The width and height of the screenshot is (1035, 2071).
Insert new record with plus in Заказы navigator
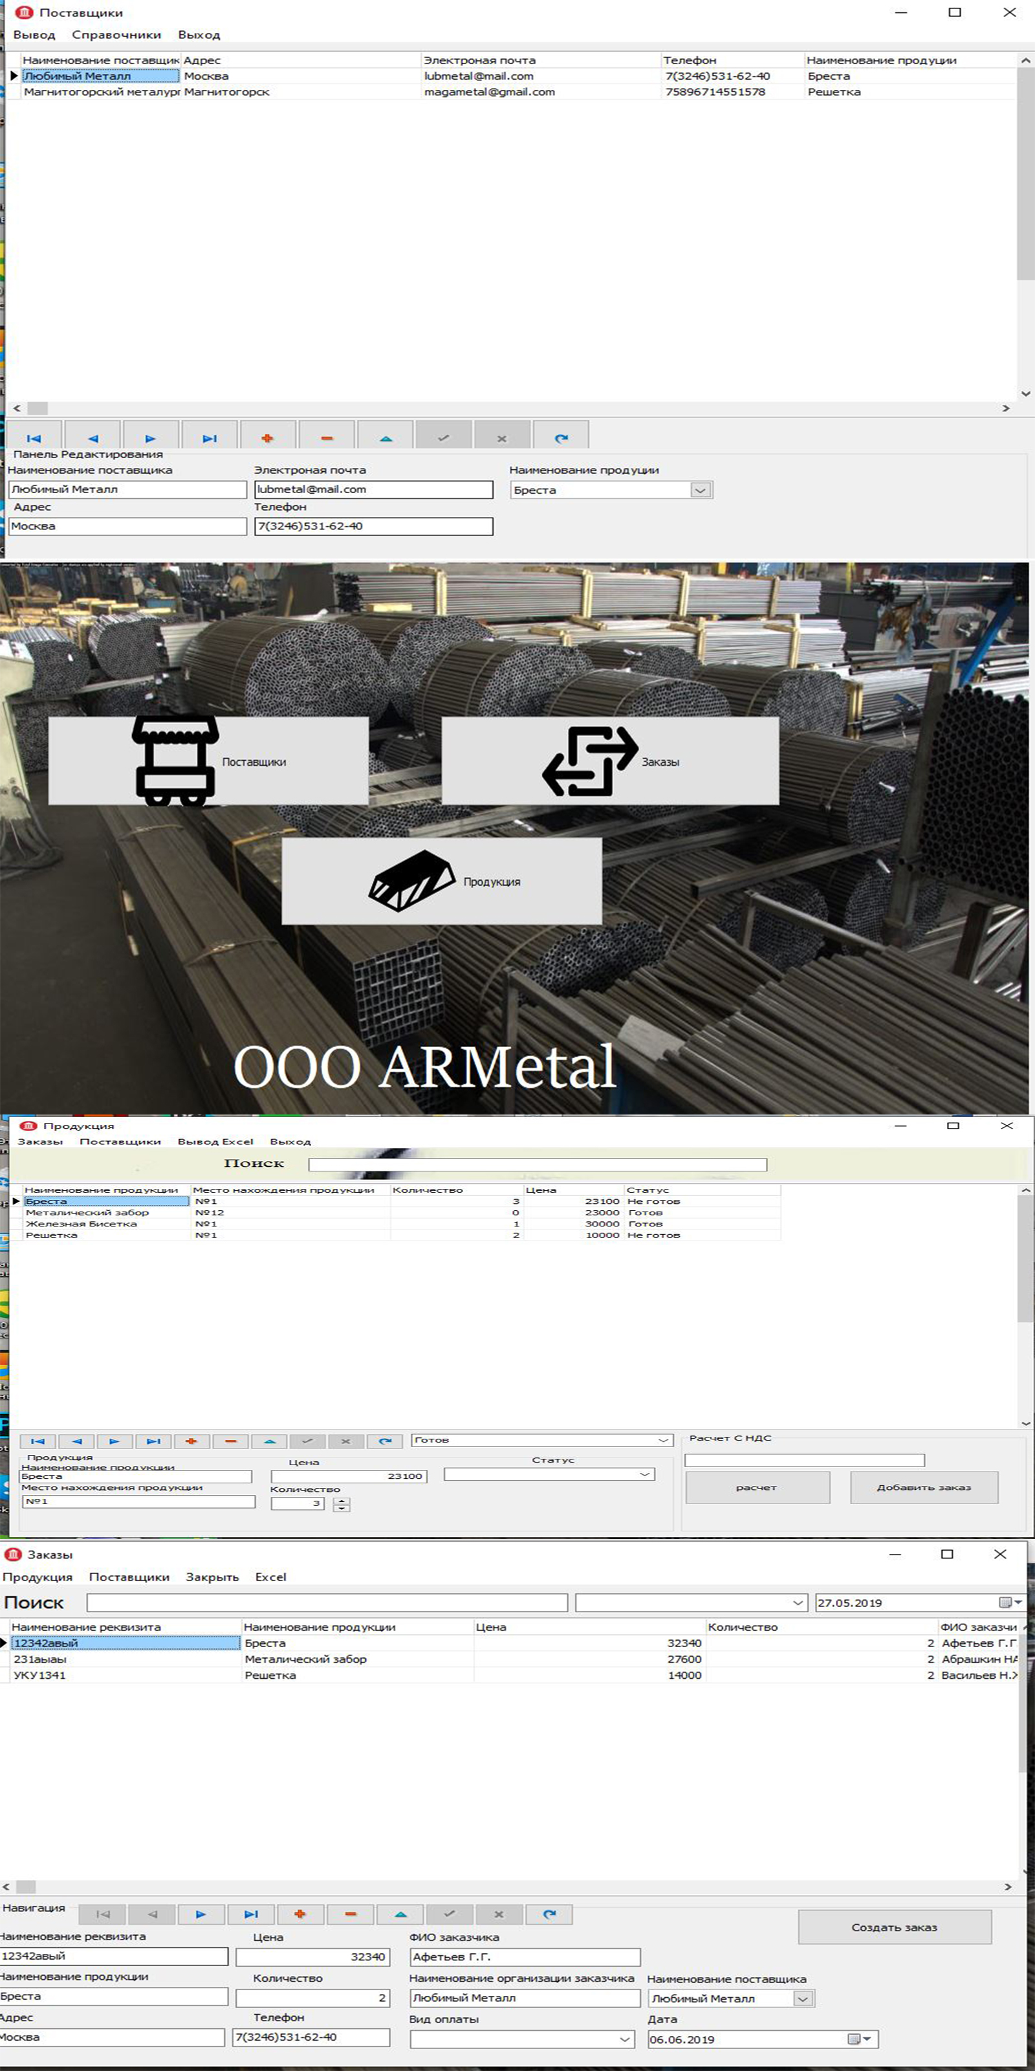301,1914
